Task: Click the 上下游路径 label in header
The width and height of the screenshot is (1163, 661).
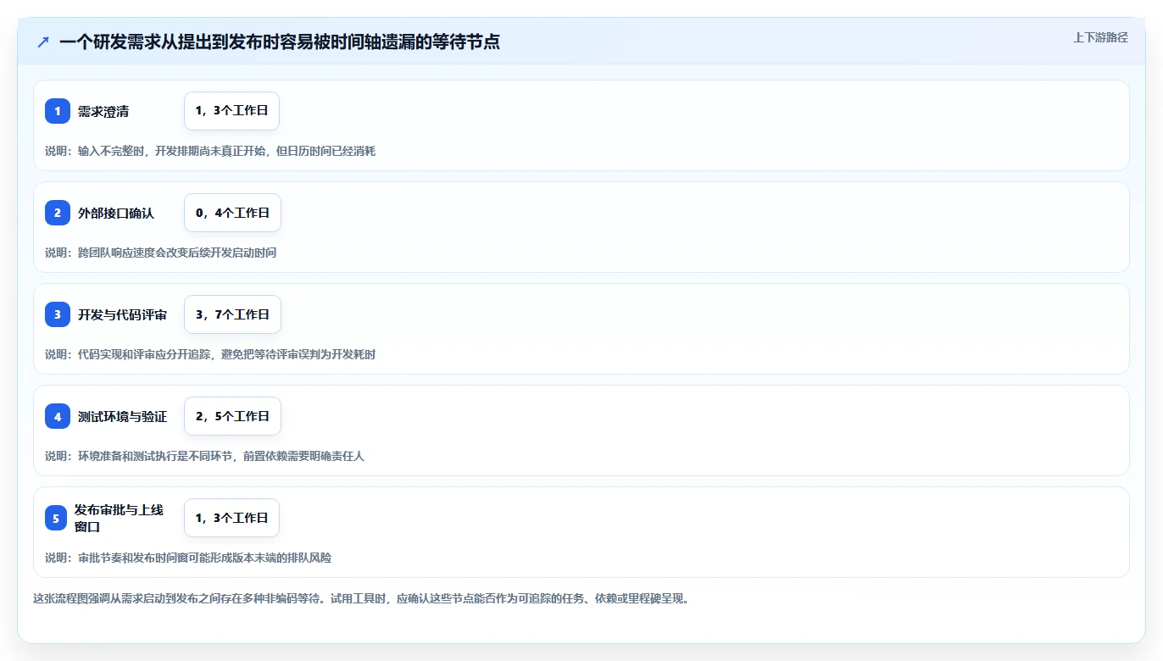Action: tap(1100, 37)
